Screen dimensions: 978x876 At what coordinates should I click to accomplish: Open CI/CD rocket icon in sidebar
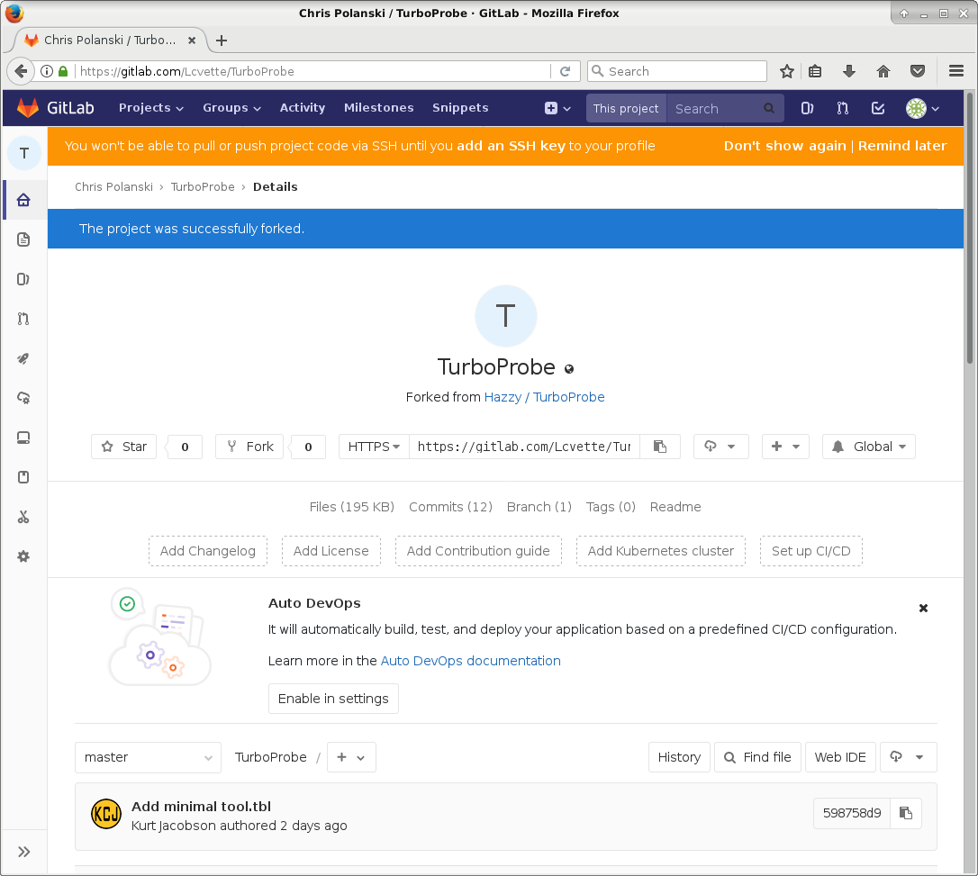(23, 358)
